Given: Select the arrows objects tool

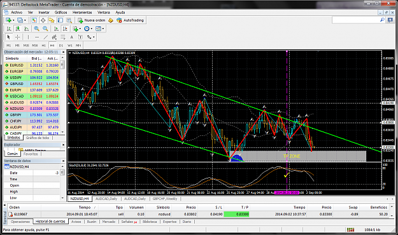Looking at the screenshot, I should click(89, 37).
